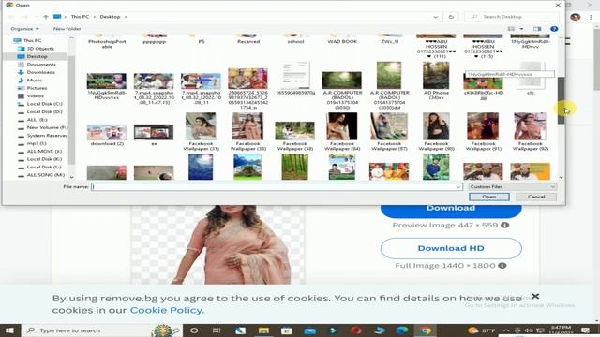Open the Custom Files type dropdown
This screenshot has height=337, width=600.
(513, 187)
